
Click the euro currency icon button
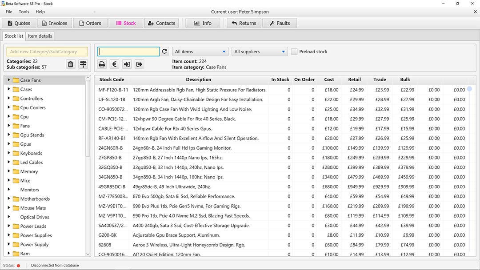(x=114, y=64)
